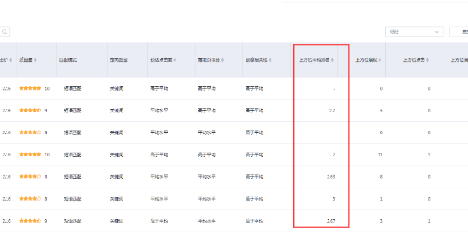Viewport: 468px width, 237px height.
Task: Select the 定向类型 column header
Action: click(118, 60)
